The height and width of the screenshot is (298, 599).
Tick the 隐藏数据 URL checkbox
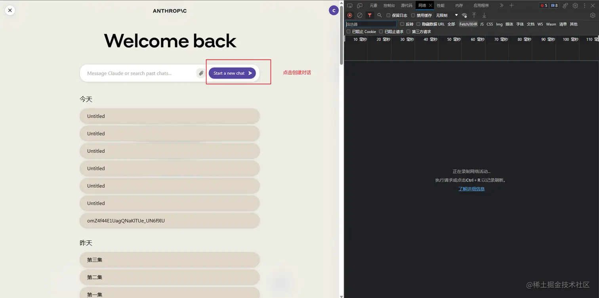418,24
